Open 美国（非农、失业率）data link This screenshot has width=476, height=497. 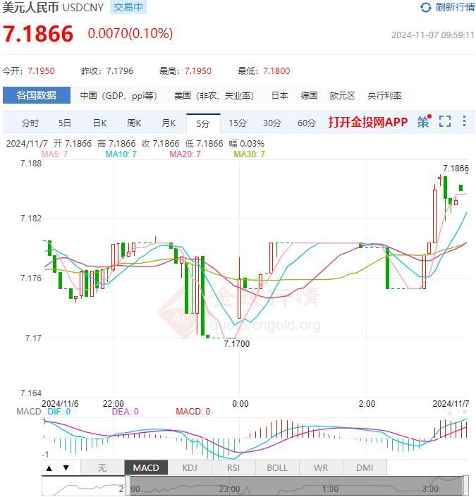point(214,96)
